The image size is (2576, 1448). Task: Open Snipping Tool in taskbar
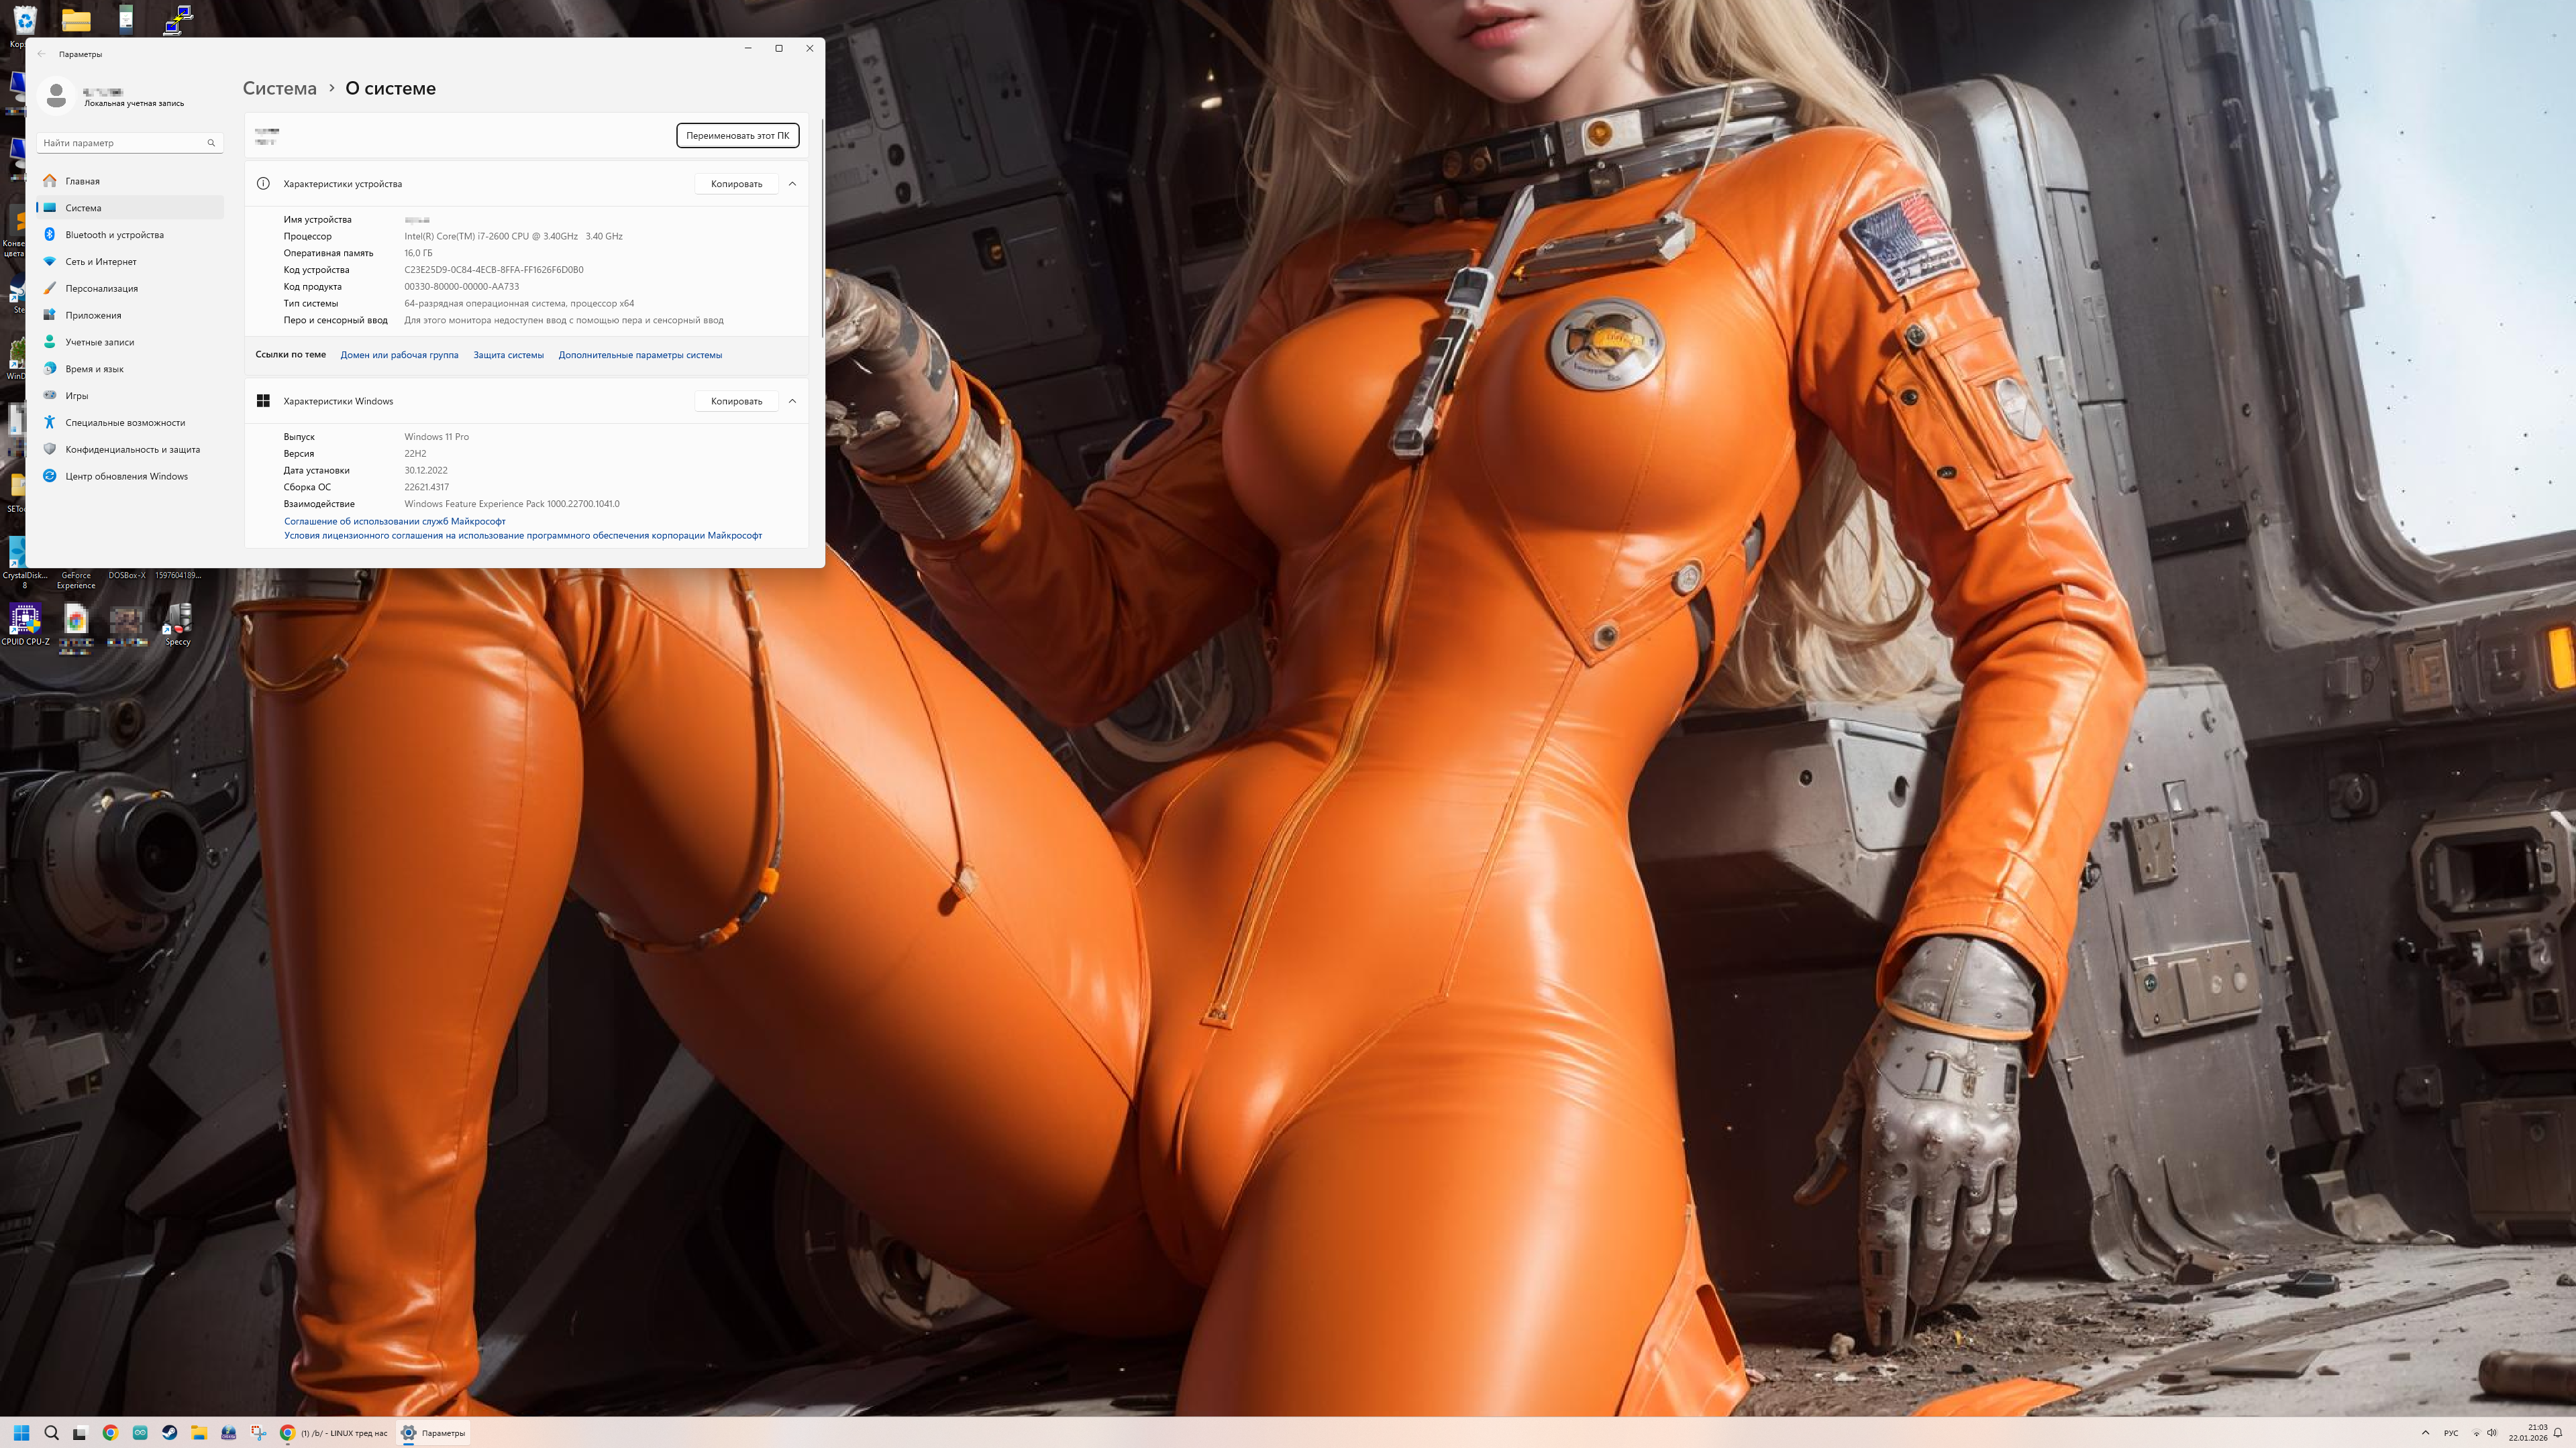click(258, 1432)
